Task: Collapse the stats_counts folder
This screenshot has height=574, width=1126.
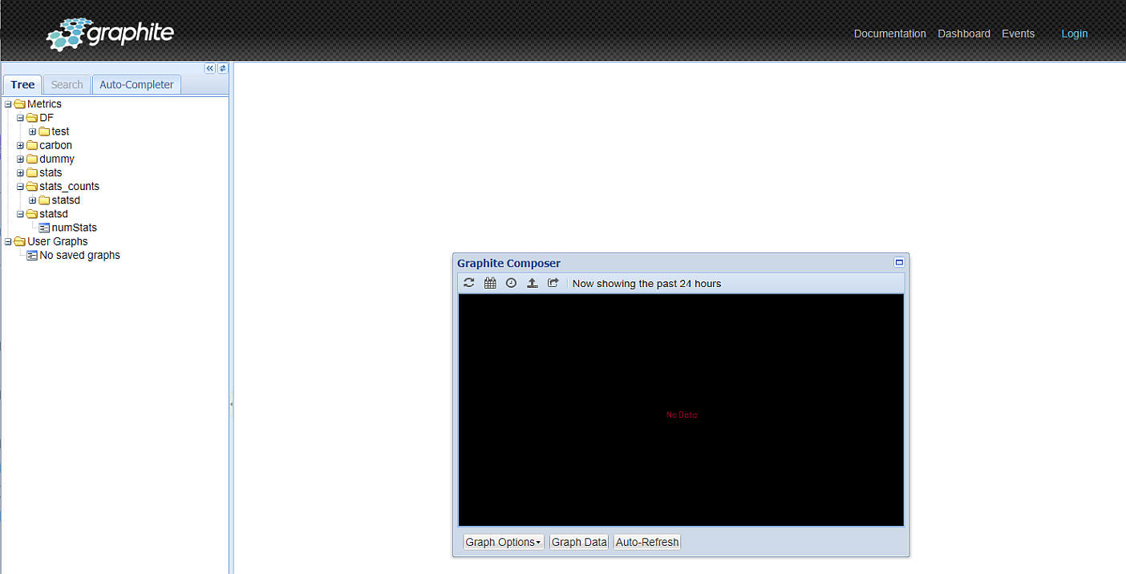Action: [x=21, y=186]
